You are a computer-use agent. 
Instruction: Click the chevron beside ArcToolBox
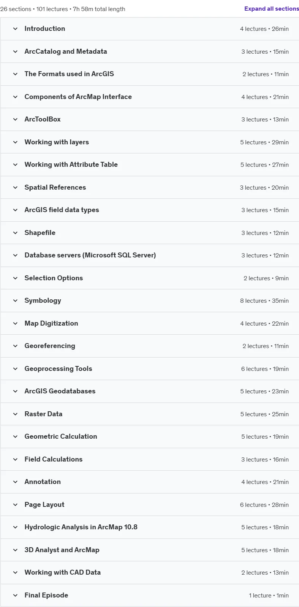pyautogui.click(x=15, y=120)
